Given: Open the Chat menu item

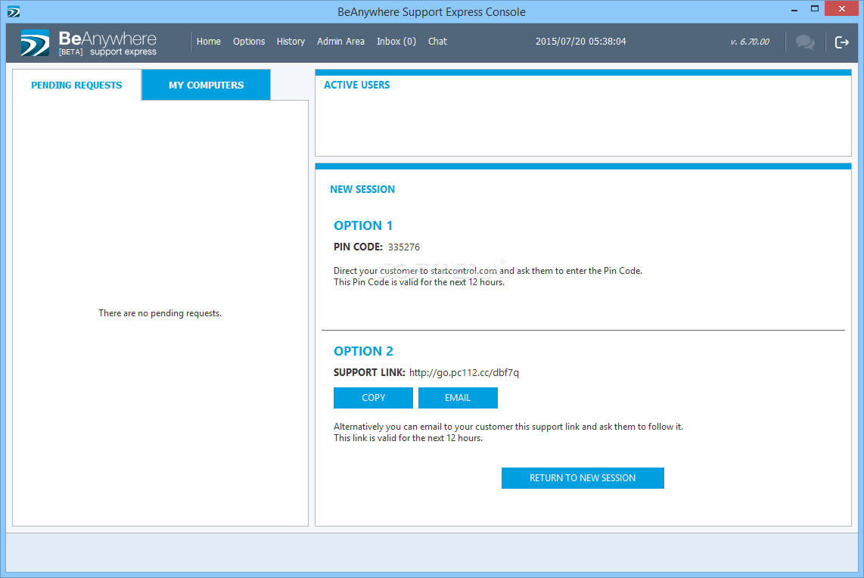Looking at the screenshot, I should pyautogui.click(x=437, y=42).
